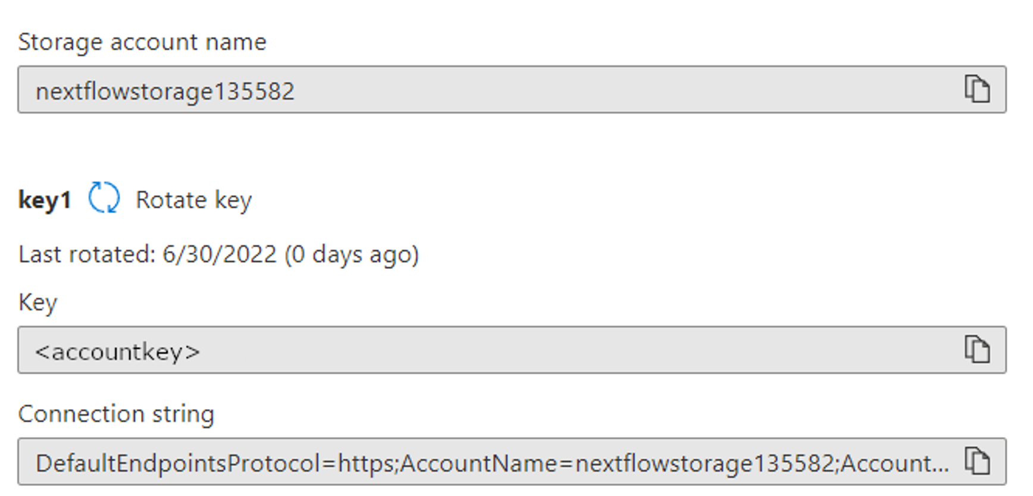Copy the storage account name to clipboard
Screen dimensions: 1033x496
pos(976,89)
